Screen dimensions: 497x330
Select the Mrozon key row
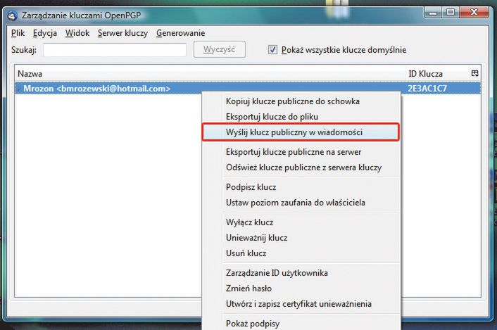pos(248,89)
